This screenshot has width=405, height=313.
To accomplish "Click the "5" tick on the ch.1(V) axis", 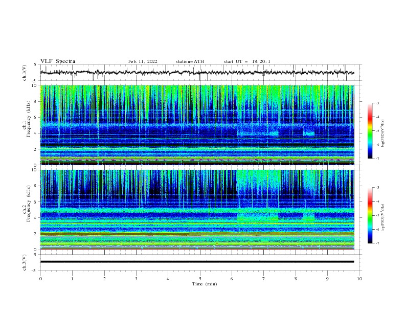I will pos(35,65).
